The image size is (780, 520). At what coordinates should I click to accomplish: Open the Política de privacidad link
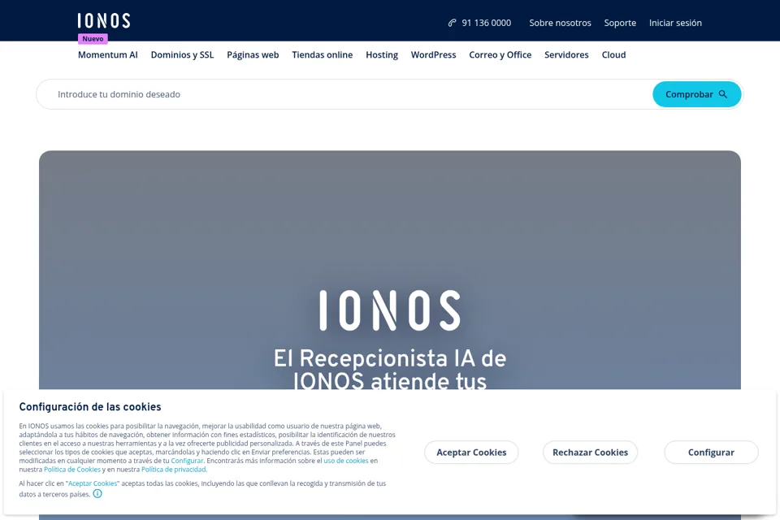click(174, 470)
